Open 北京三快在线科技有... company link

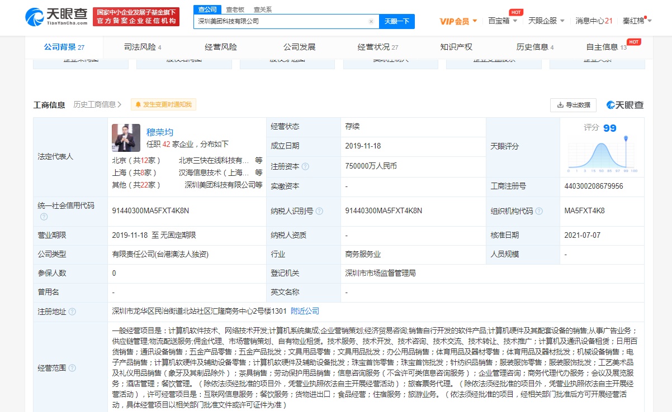215,160
